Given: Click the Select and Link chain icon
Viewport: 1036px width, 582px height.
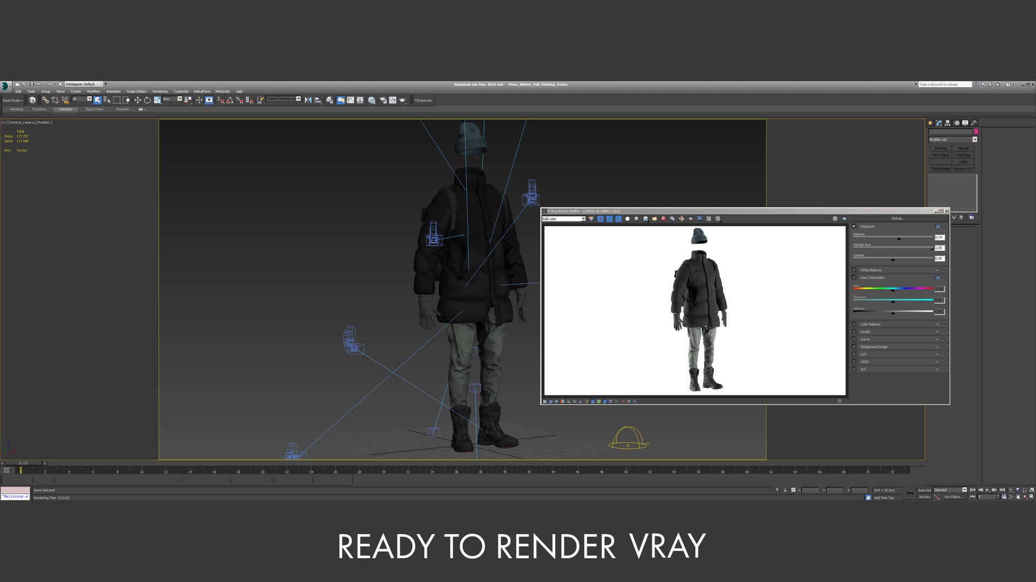Looking at the screenshot, I should pos(46,100).
